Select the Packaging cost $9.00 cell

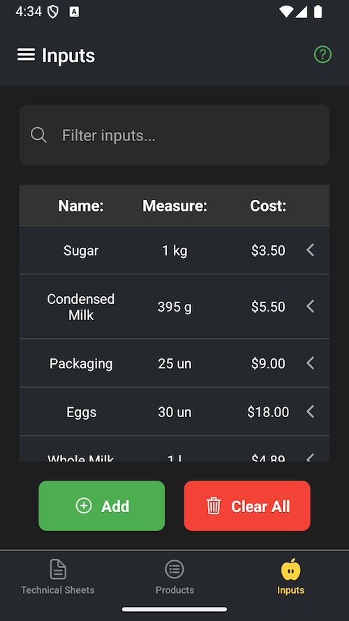point(268,363)
